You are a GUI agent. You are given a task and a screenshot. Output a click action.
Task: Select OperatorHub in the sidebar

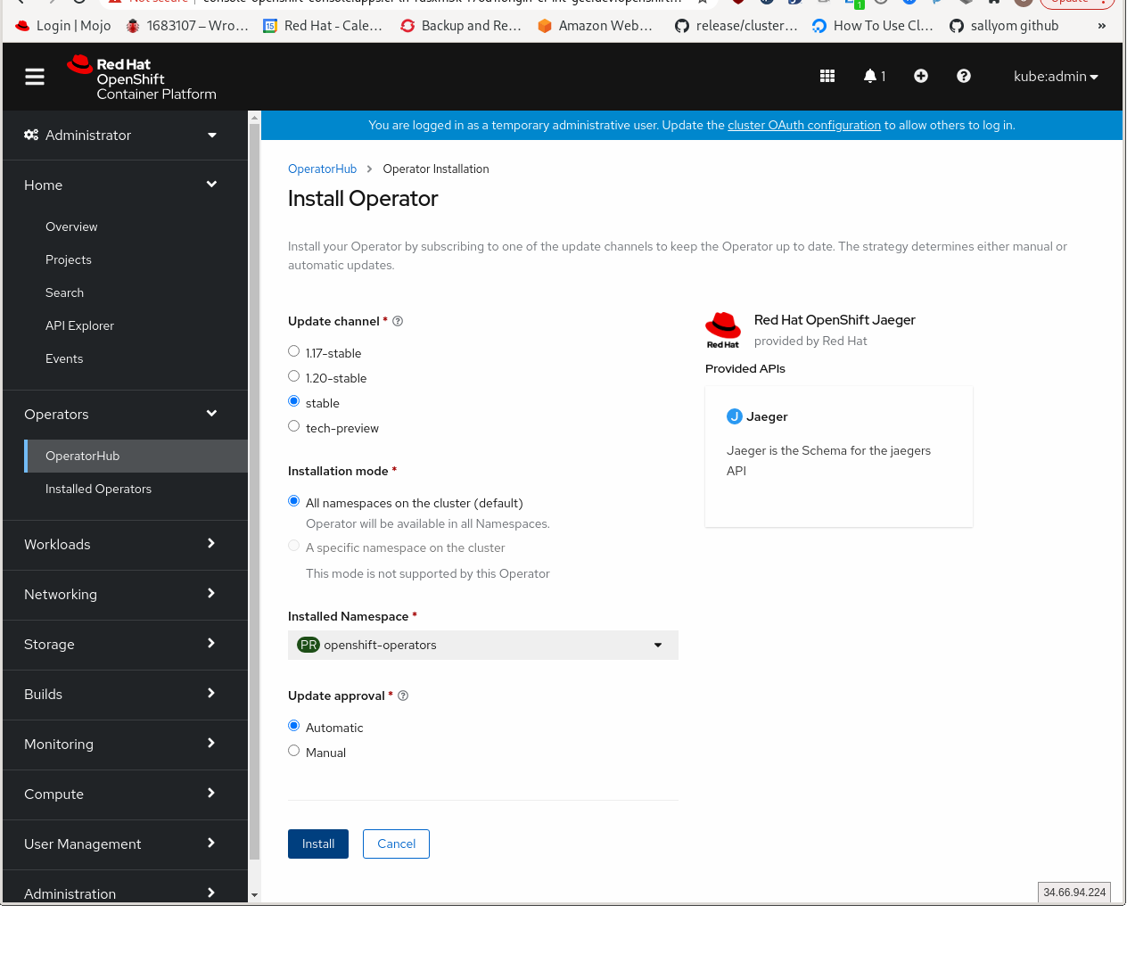(x=136, y=456)
